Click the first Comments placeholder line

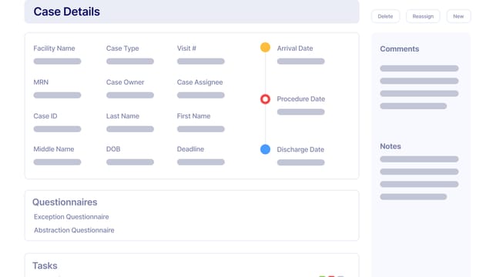[419, 68]
